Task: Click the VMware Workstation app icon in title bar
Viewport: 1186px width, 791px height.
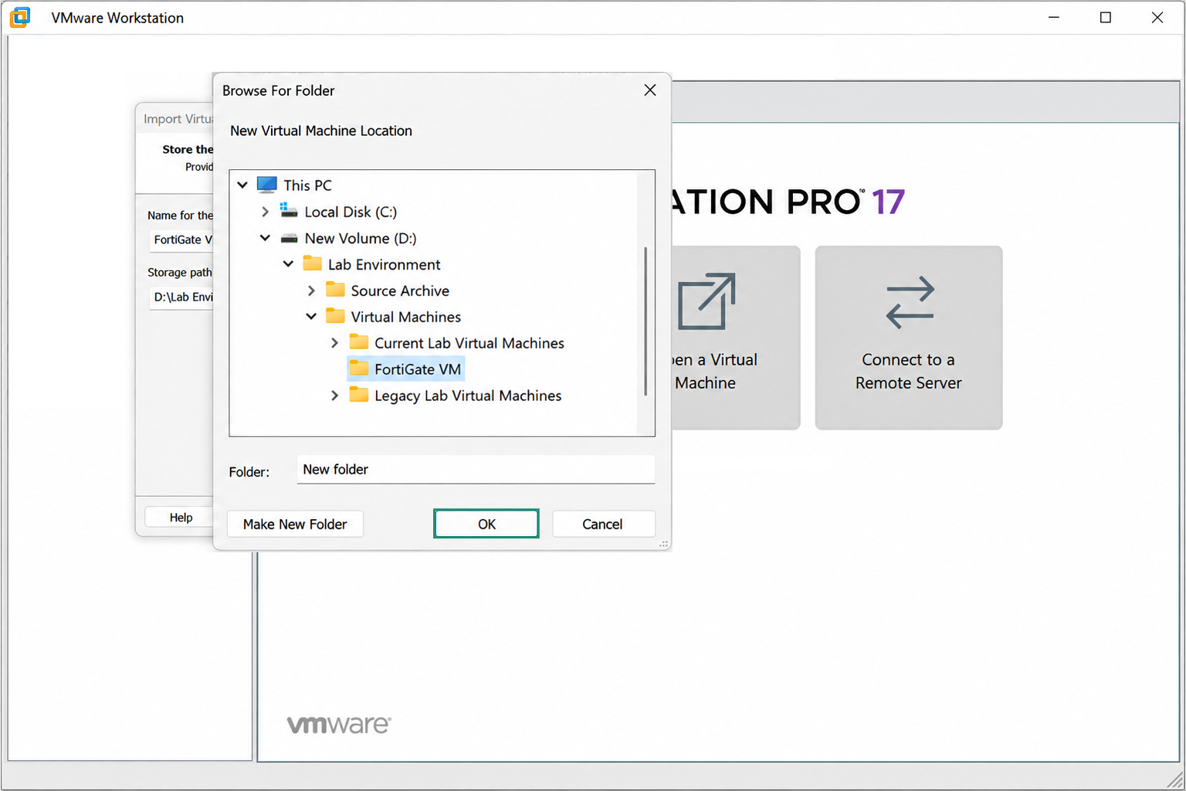Action: (20, 17)
